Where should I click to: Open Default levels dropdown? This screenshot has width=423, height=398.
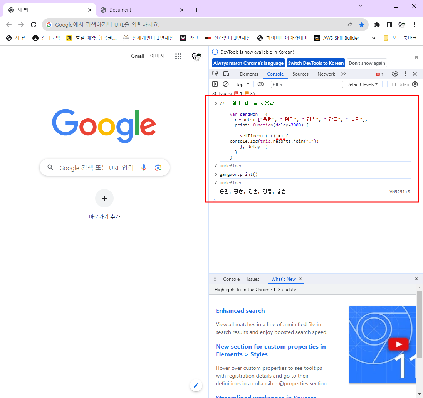tap(362, 84)
